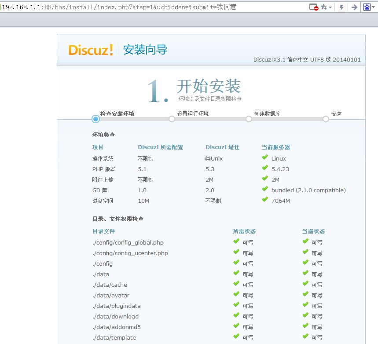Image resolution: width=378 pixels, height=344 pixels.
Task: Click required-status check for ./data row
Action: (236, 273)
